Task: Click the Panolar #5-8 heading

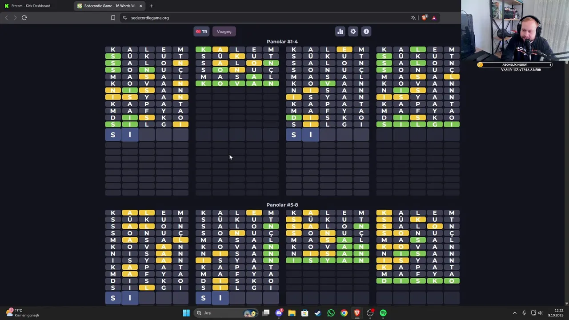Action: coord(282,205)
